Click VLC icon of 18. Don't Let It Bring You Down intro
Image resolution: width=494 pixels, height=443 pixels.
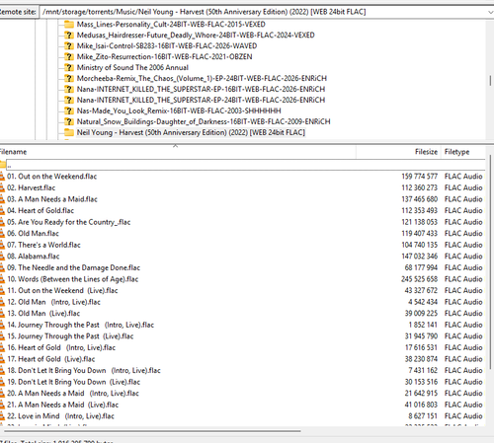click(2, 371)
